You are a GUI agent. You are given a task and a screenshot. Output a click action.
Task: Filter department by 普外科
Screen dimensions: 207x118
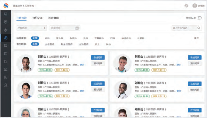coord(60,38)
